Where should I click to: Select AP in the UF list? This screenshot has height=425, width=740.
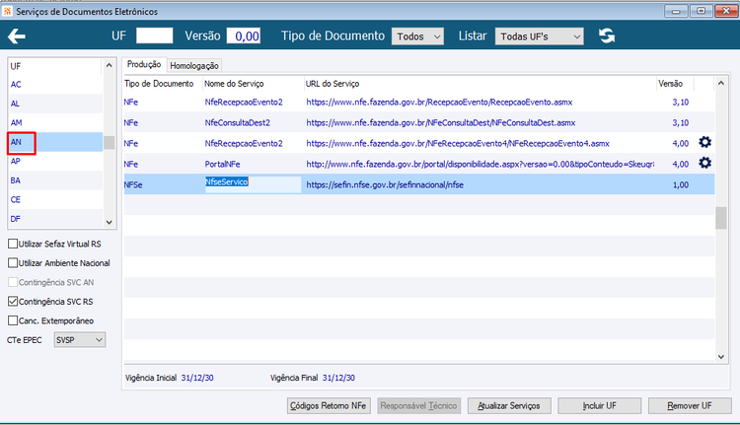coord(55,162)
